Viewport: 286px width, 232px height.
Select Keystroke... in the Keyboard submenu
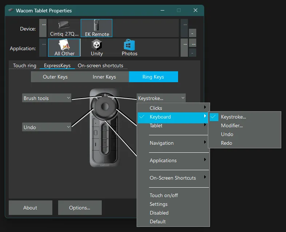(245, 117)
